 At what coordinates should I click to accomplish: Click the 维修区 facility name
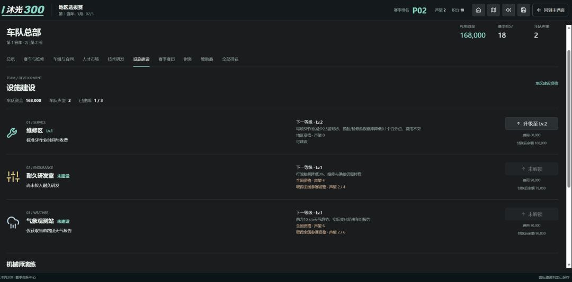pos(34,130)
